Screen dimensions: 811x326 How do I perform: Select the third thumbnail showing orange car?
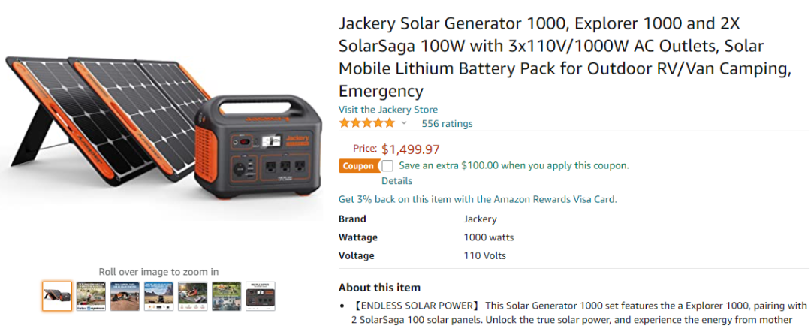125,296
